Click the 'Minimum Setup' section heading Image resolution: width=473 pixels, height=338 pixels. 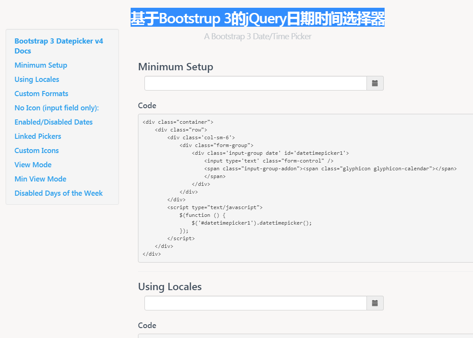click(175, 67)
